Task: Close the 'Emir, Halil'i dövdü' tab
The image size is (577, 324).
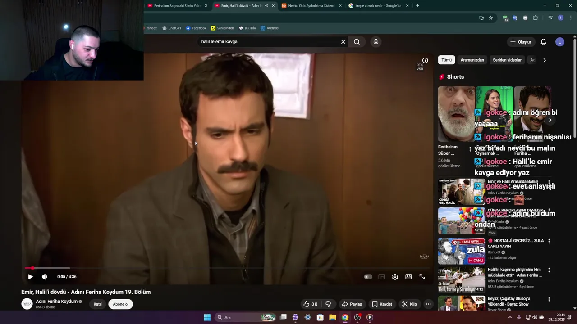Action: (x=273, y=6)
